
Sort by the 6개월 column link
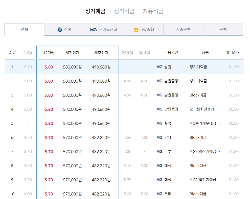pos(28,52)
